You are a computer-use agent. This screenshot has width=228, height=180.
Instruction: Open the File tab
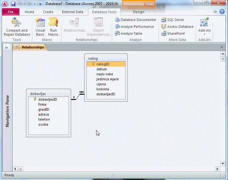click(10, 12)
